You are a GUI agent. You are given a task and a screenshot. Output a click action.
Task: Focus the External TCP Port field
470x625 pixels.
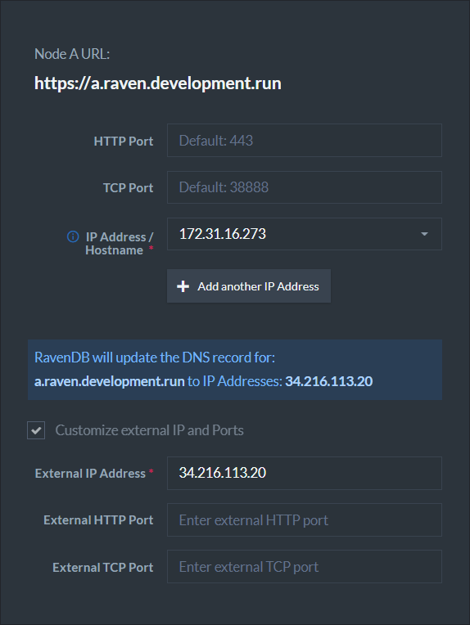305,567
